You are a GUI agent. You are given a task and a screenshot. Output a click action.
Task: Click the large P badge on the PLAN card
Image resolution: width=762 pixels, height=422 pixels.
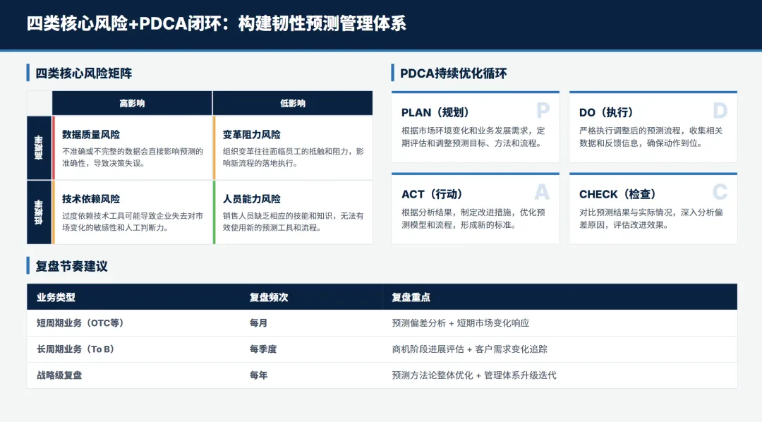point(542,111)
